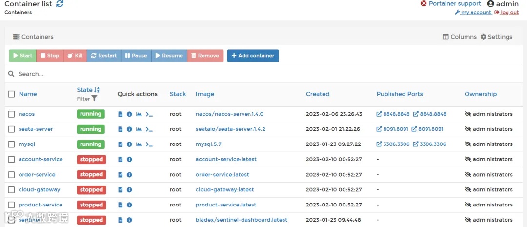Image resolution: width=527 pixels, height=227 pixels.
Task: Open stats chart icon for seata-server
Action: click(x=139, y=129)
